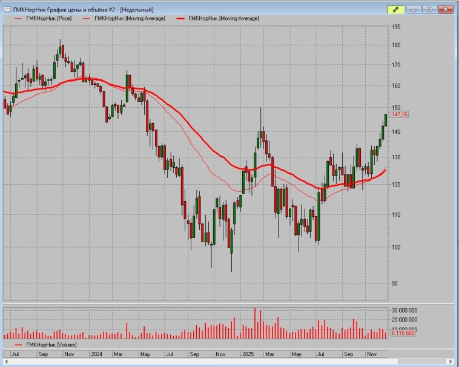Click the current price label 147,16
The height and width of the screenshot is (367, 459).
click(x=399, y=114)
